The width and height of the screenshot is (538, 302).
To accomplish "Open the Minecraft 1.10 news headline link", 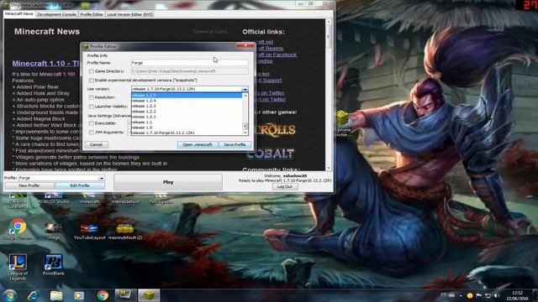I will [46, 64].
